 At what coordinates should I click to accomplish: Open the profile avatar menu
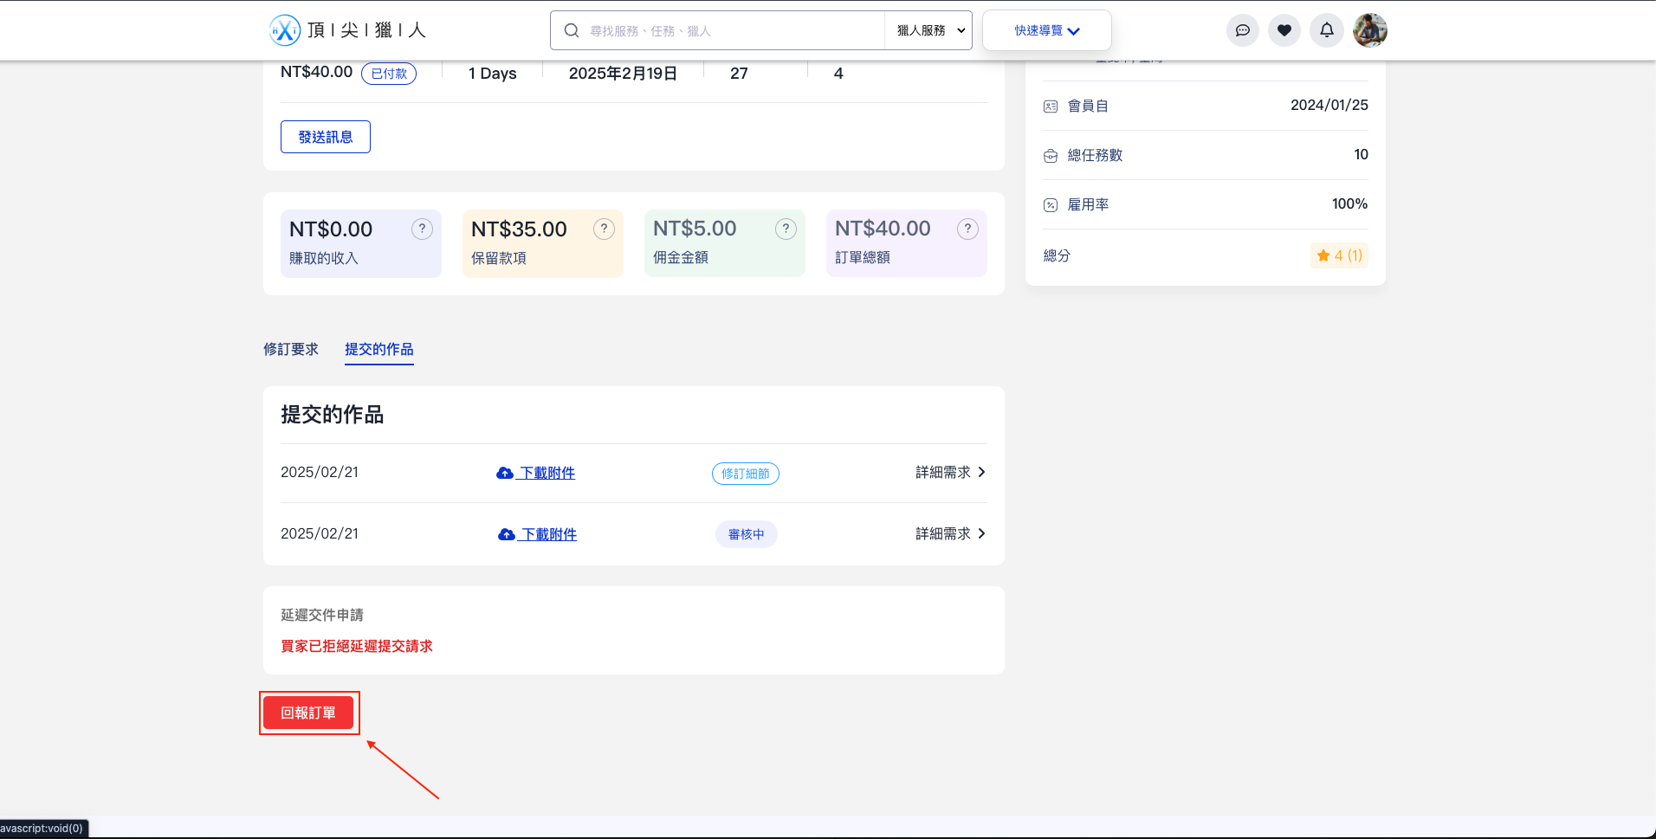click(x=1368, y=29)
